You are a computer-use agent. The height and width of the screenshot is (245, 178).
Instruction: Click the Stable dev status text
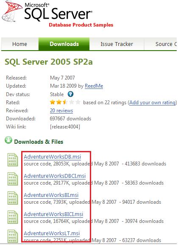pos(57,94)
